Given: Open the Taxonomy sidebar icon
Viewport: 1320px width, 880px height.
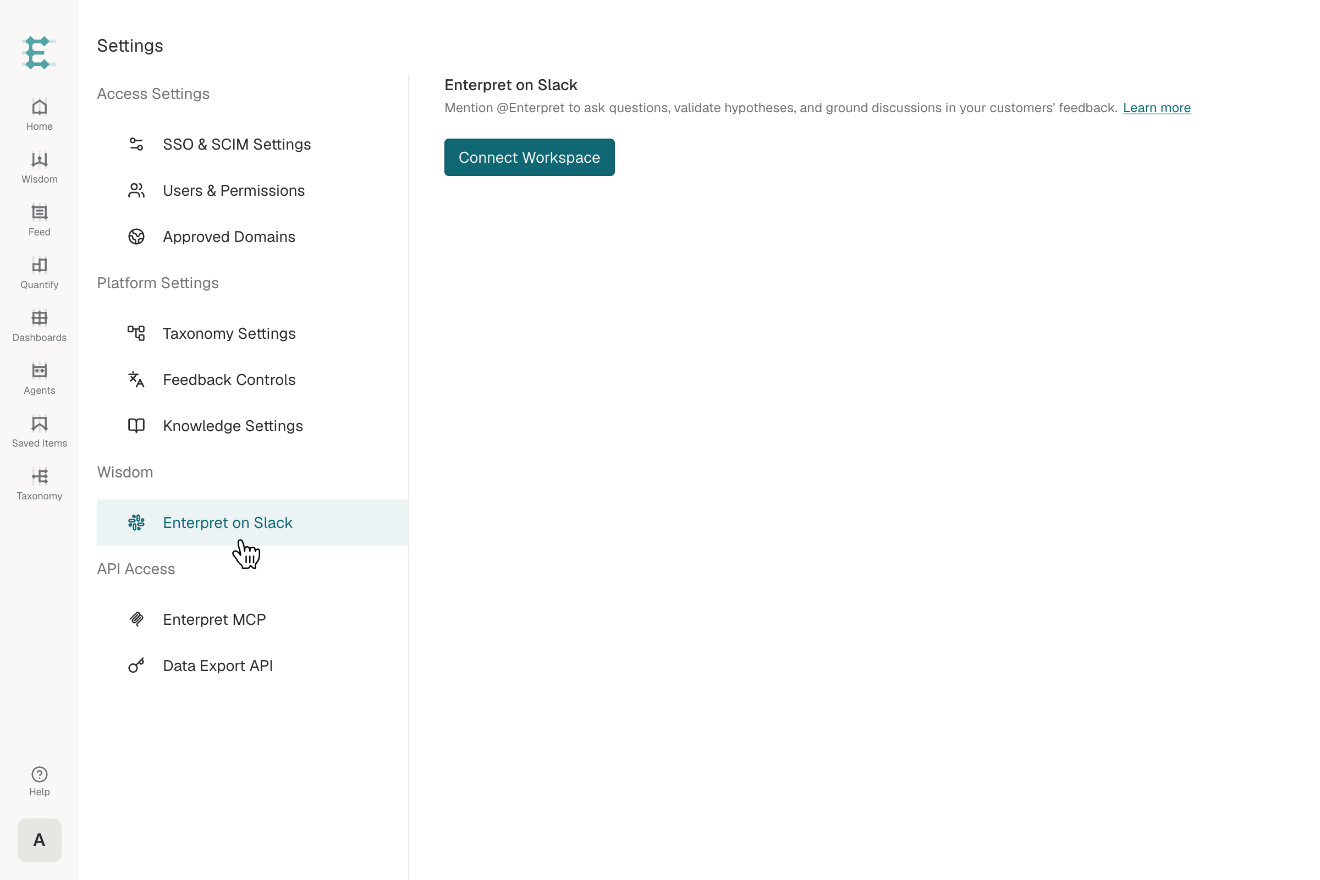Looking at the screenshot, I should point(39,476).
